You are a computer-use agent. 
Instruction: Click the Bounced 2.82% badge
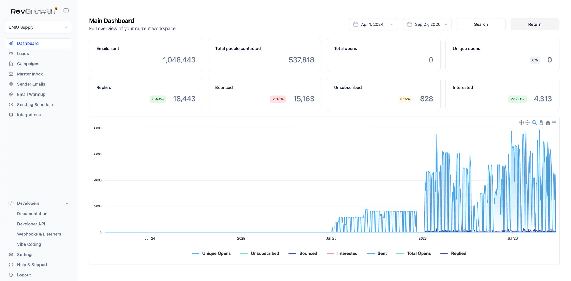(x=278, y=99)
